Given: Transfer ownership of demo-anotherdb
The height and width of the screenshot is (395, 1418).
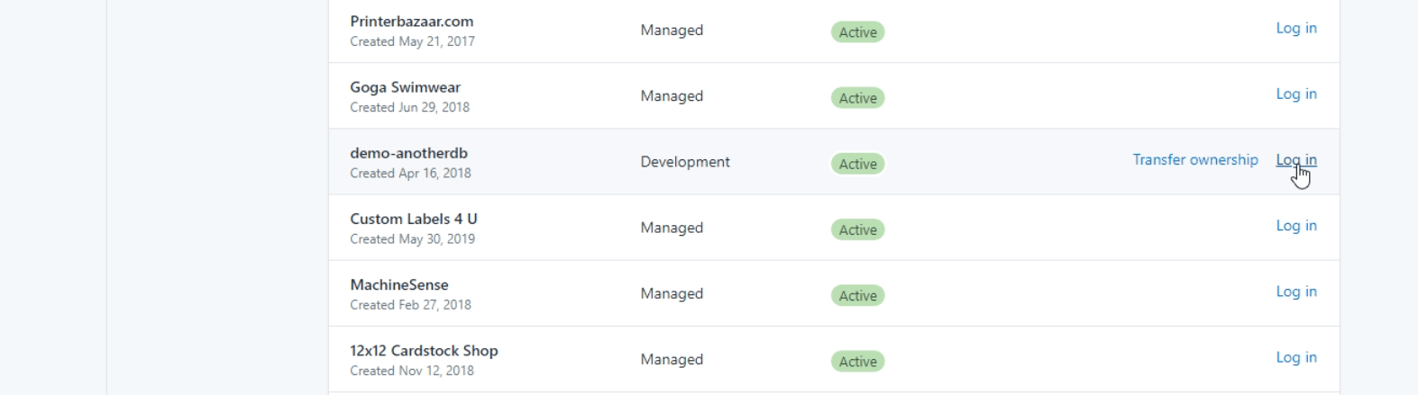Looking at the screenshot, I should click(1194, 160).
